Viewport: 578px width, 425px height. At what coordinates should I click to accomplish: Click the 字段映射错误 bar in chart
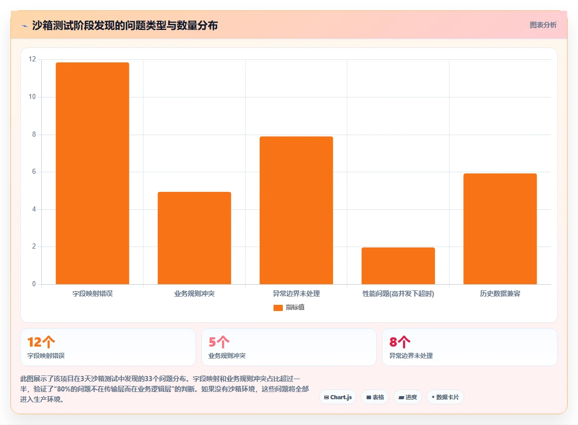click(x=92, y=173)
